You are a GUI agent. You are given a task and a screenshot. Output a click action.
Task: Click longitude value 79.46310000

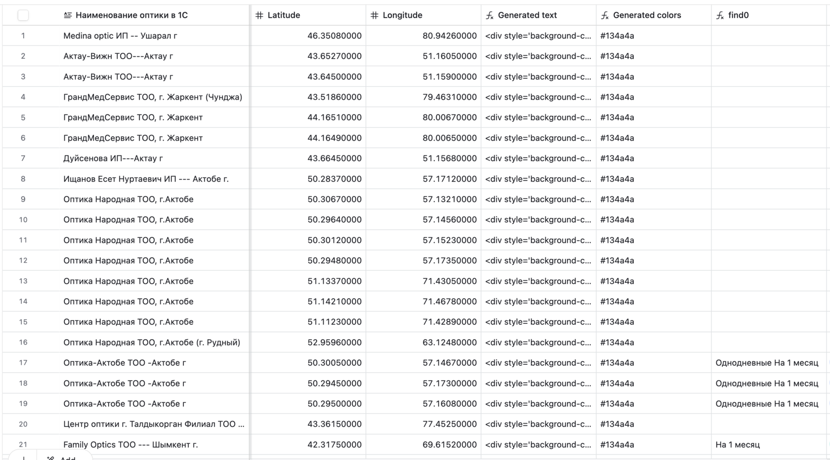point(450,97)
